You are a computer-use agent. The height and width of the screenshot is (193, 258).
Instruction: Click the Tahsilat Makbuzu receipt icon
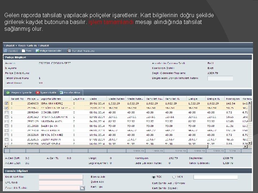69,51
